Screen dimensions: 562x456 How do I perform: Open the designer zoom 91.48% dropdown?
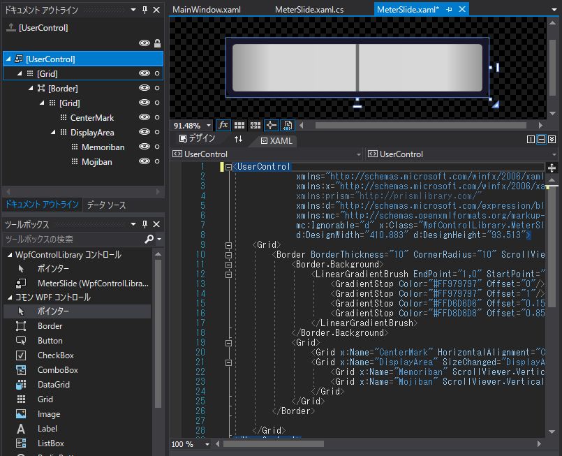(x=209, y=126)
